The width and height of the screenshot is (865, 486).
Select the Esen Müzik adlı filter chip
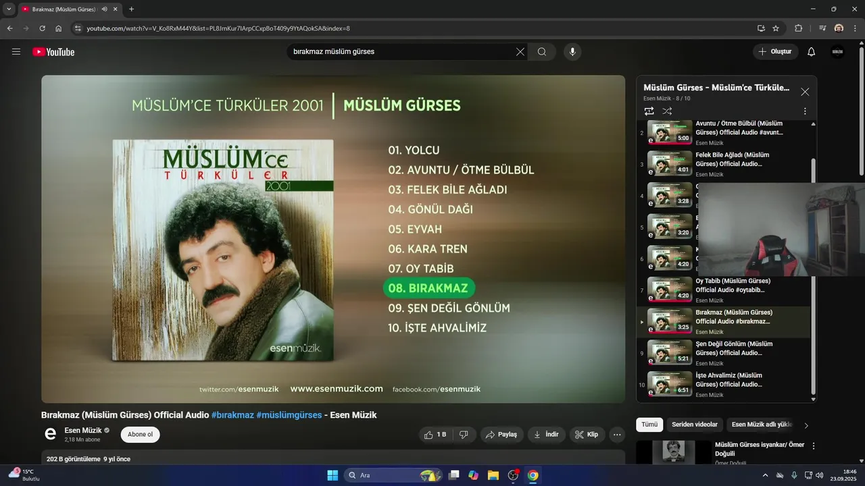(x=761, y=425)
